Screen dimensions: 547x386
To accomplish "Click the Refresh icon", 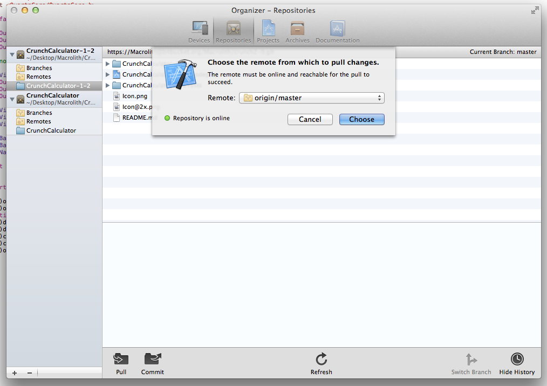I will point(322,359).
